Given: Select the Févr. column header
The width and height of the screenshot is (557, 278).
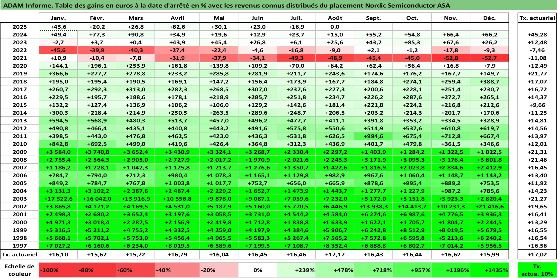Looking at the screenshot, I should click(97, 18).
